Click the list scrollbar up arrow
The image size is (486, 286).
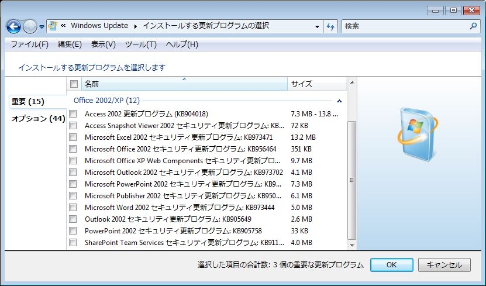point(352,82)
